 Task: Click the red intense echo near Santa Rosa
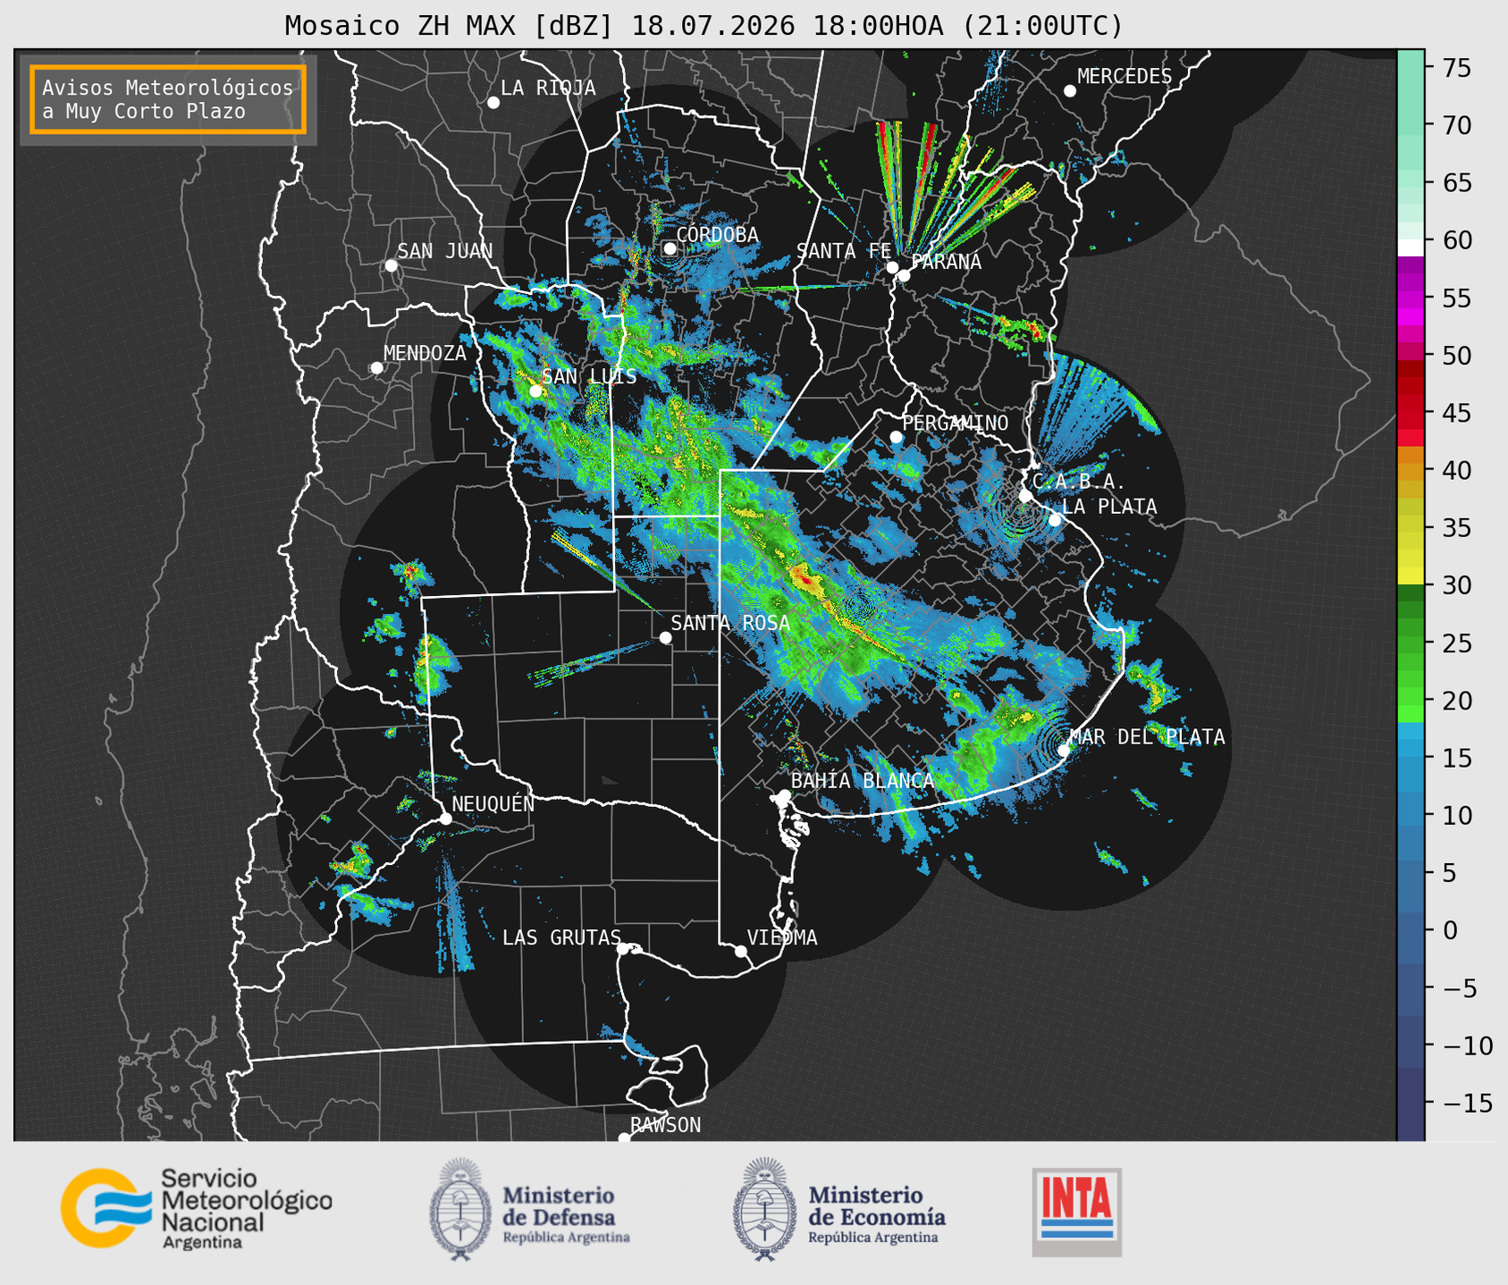click(x=805, y=581)
